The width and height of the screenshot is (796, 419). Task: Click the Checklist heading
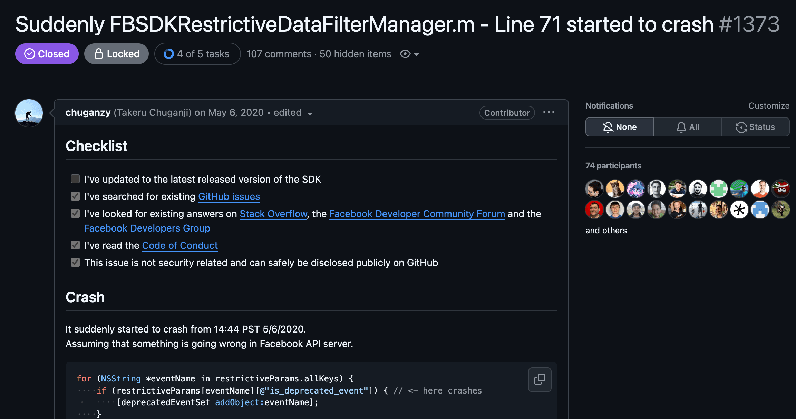tap(96, 146)
